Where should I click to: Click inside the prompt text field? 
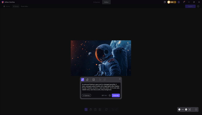(x=101, y=87)
